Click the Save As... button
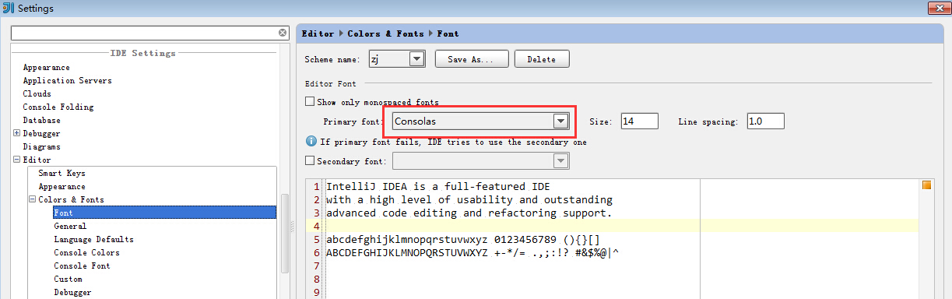952x299 pixels. click(472, 59)
